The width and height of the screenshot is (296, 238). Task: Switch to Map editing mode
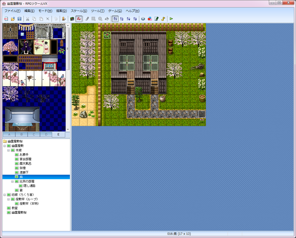coord(72,19)
